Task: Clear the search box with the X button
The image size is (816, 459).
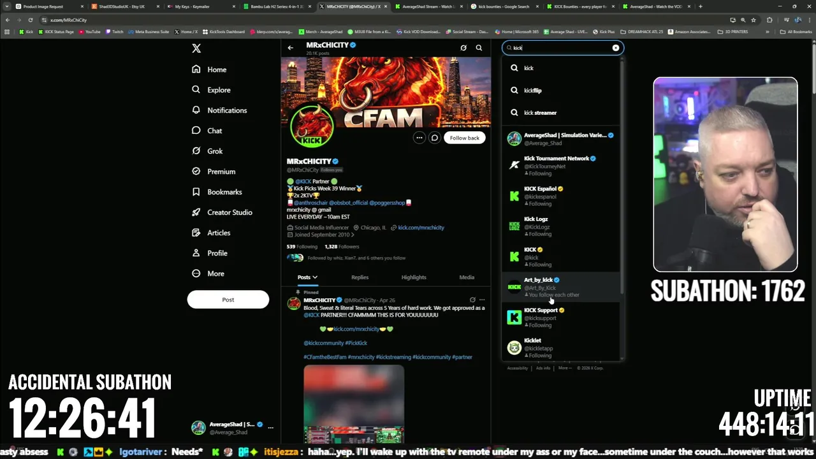Action: [x=616, y=48]
